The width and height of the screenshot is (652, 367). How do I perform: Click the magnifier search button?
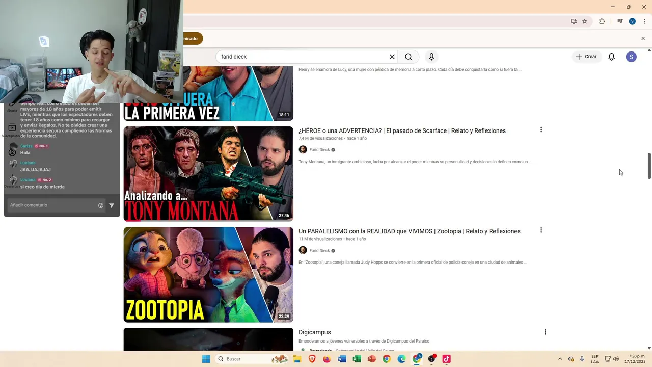tap(409, 57)
